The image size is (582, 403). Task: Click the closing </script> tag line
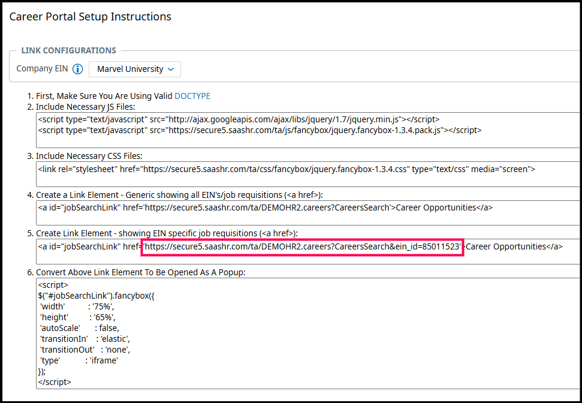(x=55, y=381)
